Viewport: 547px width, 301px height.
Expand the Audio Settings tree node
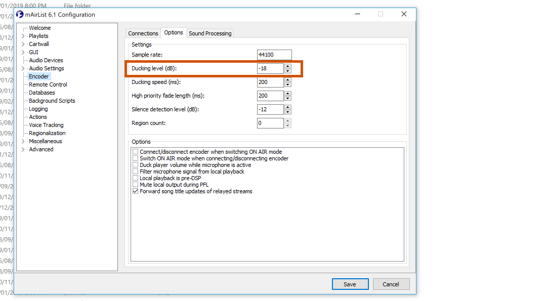[x=23, y=69]
